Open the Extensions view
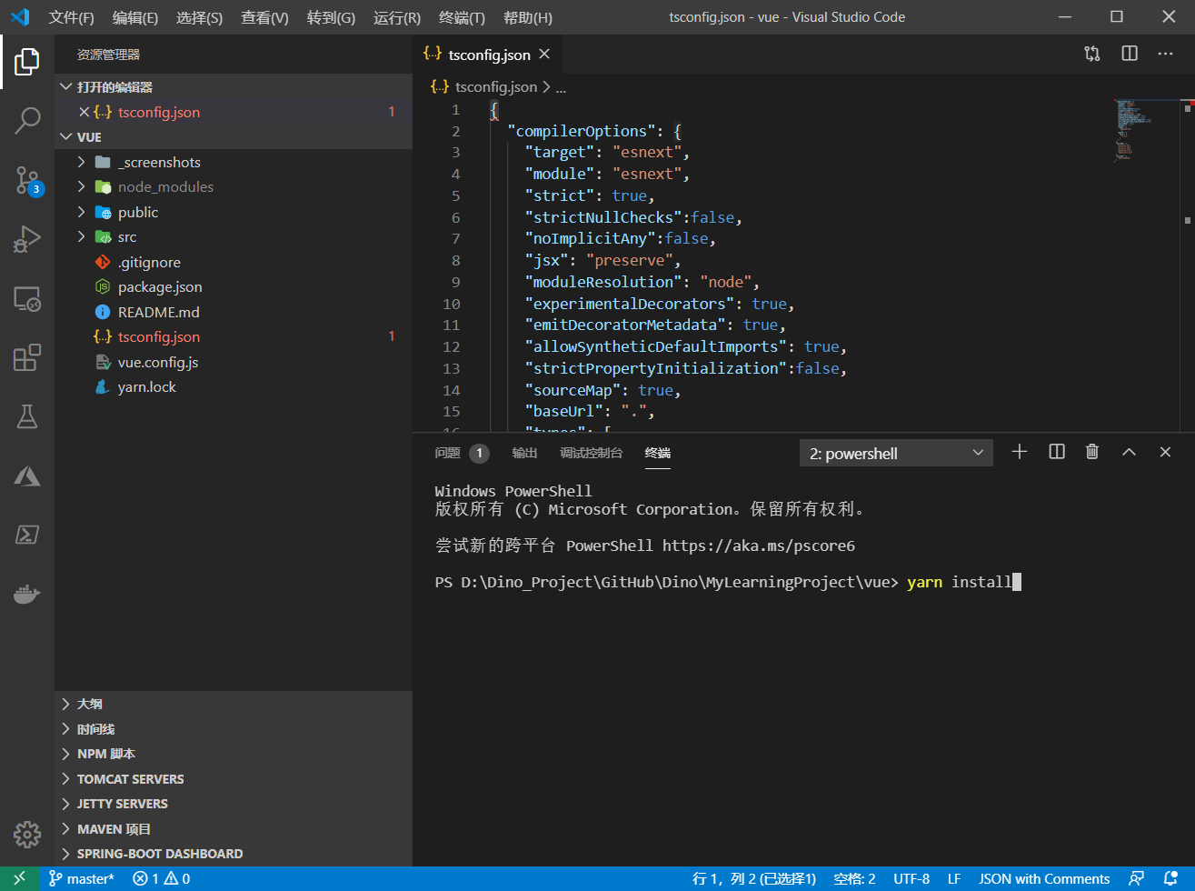 click(x=27, y=357)
